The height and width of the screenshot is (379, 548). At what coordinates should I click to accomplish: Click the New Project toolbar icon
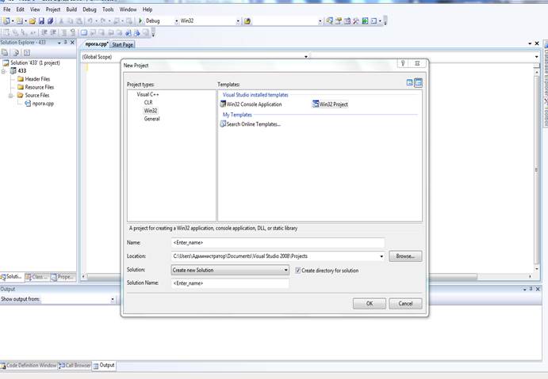pos(6,21)
